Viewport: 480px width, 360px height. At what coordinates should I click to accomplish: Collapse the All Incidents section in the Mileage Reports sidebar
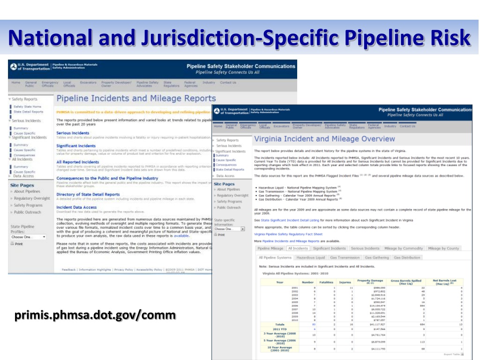10,159
